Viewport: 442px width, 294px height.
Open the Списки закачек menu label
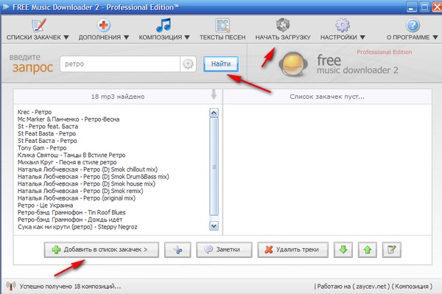pos(34,37)
